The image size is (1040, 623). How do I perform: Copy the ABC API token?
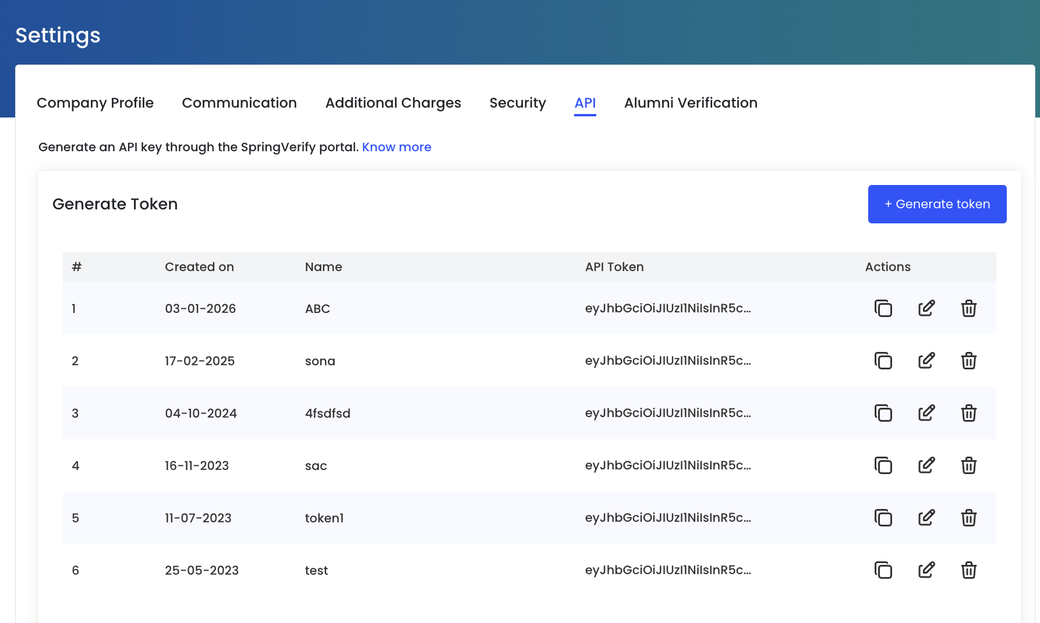coord(883,308)
